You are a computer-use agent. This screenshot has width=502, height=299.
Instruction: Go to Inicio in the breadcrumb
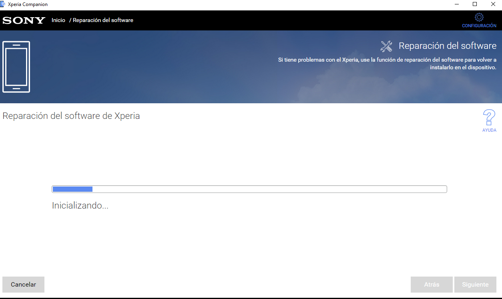point(58,20)
